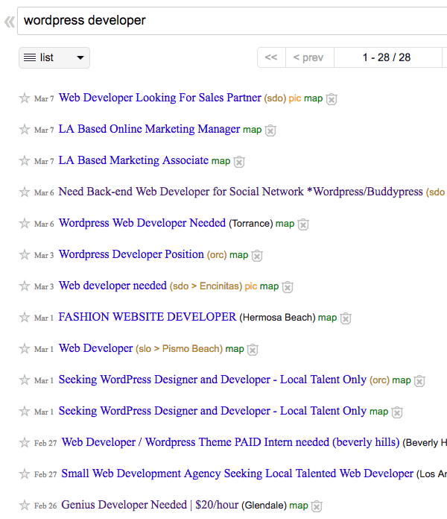Show map for Seeking WordPress Designer (orc) listing

click(x=402, y=380)
